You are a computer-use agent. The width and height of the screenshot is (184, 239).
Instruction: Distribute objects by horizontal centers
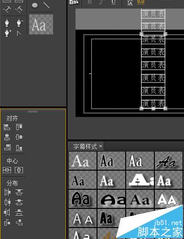tap(8, 202)
